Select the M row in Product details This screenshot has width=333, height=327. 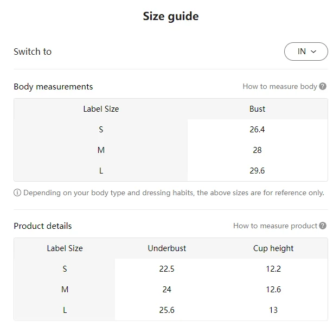[x=65, y=290]
